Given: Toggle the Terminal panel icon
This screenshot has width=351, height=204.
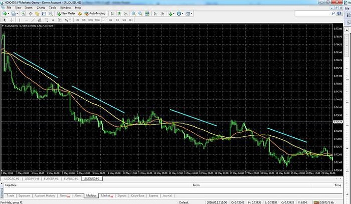Looking at the screenshot, I should tap(44, 14).
